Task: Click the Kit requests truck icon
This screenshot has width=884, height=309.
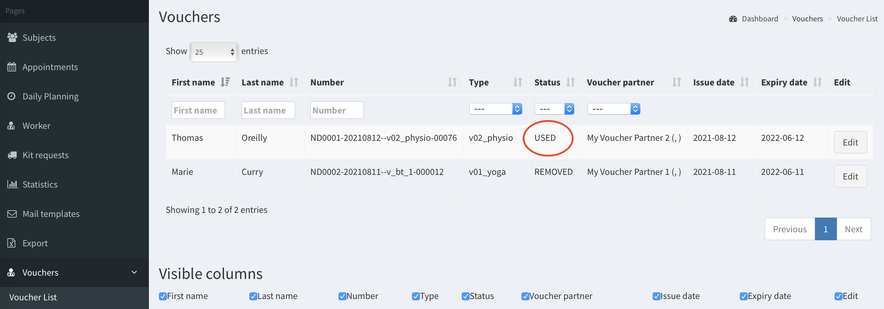Action: tap(12, 155)
